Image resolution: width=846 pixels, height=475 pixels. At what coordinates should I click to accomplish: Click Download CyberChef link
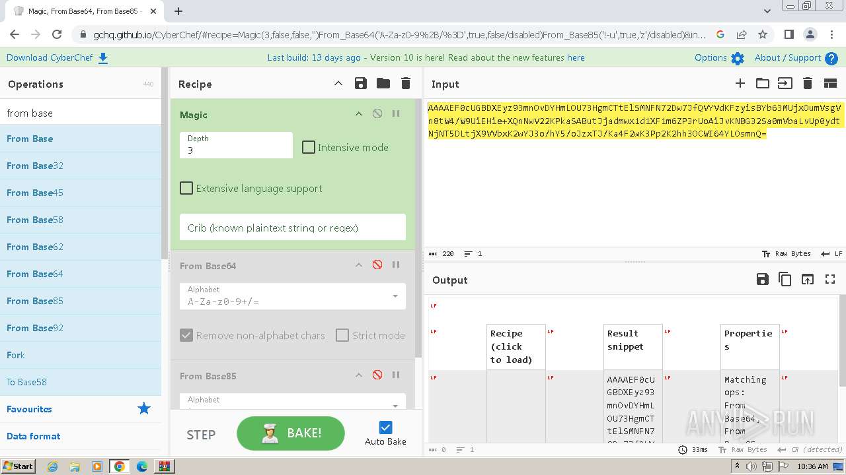(58, 57)
